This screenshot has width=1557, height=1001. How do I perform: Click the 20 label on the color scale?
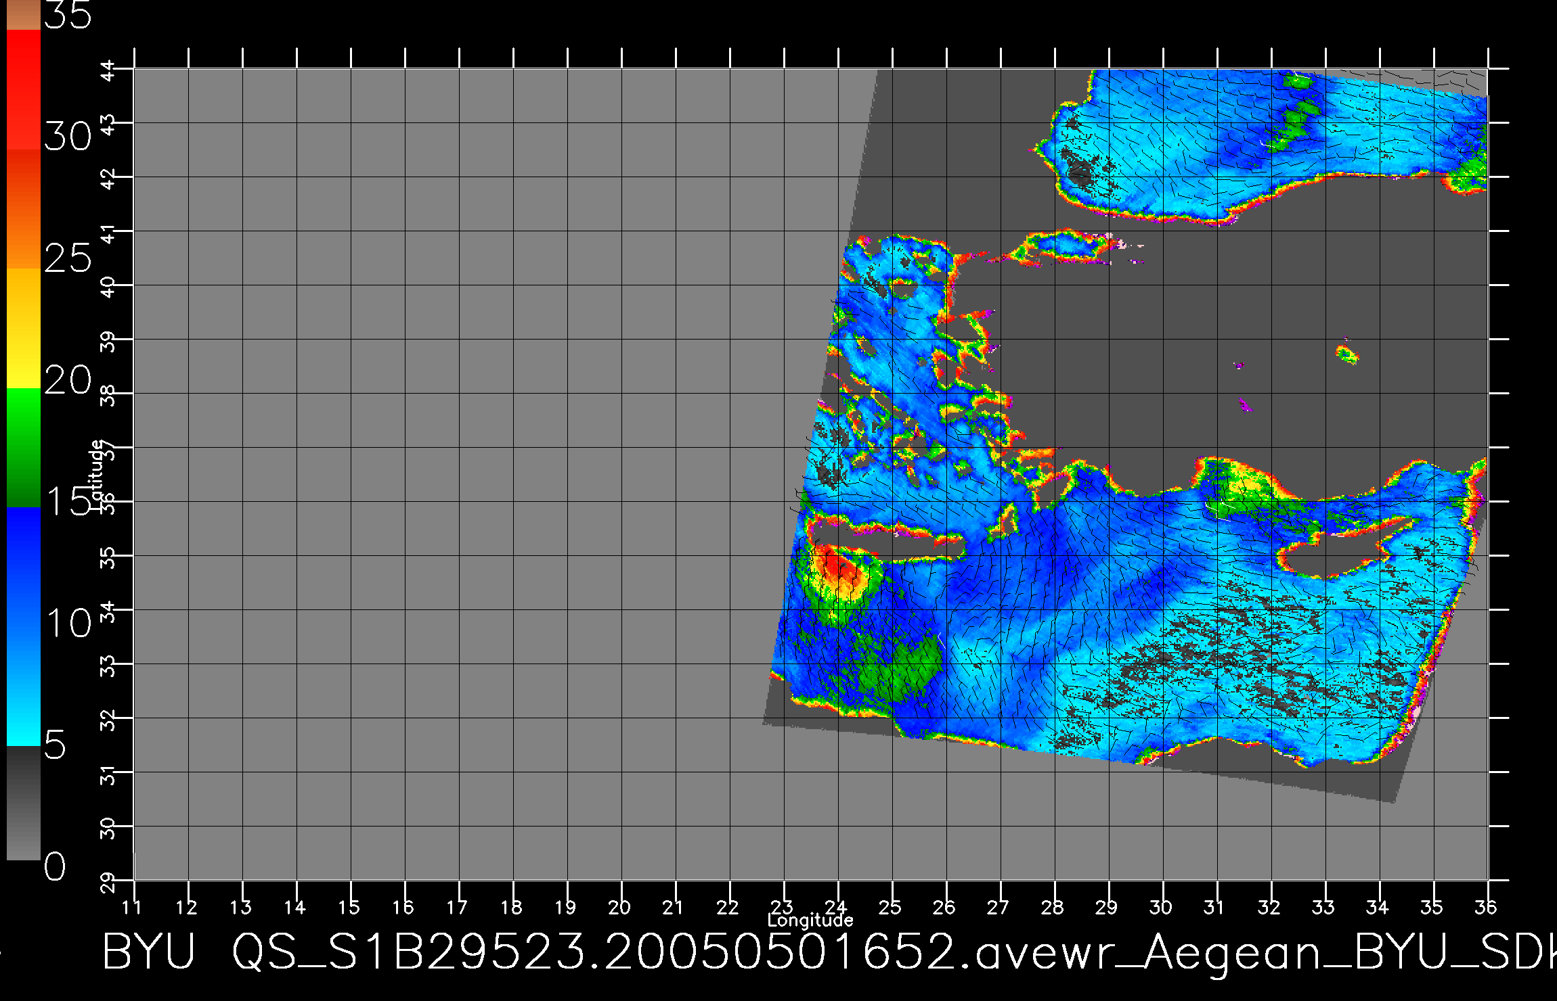68,381
